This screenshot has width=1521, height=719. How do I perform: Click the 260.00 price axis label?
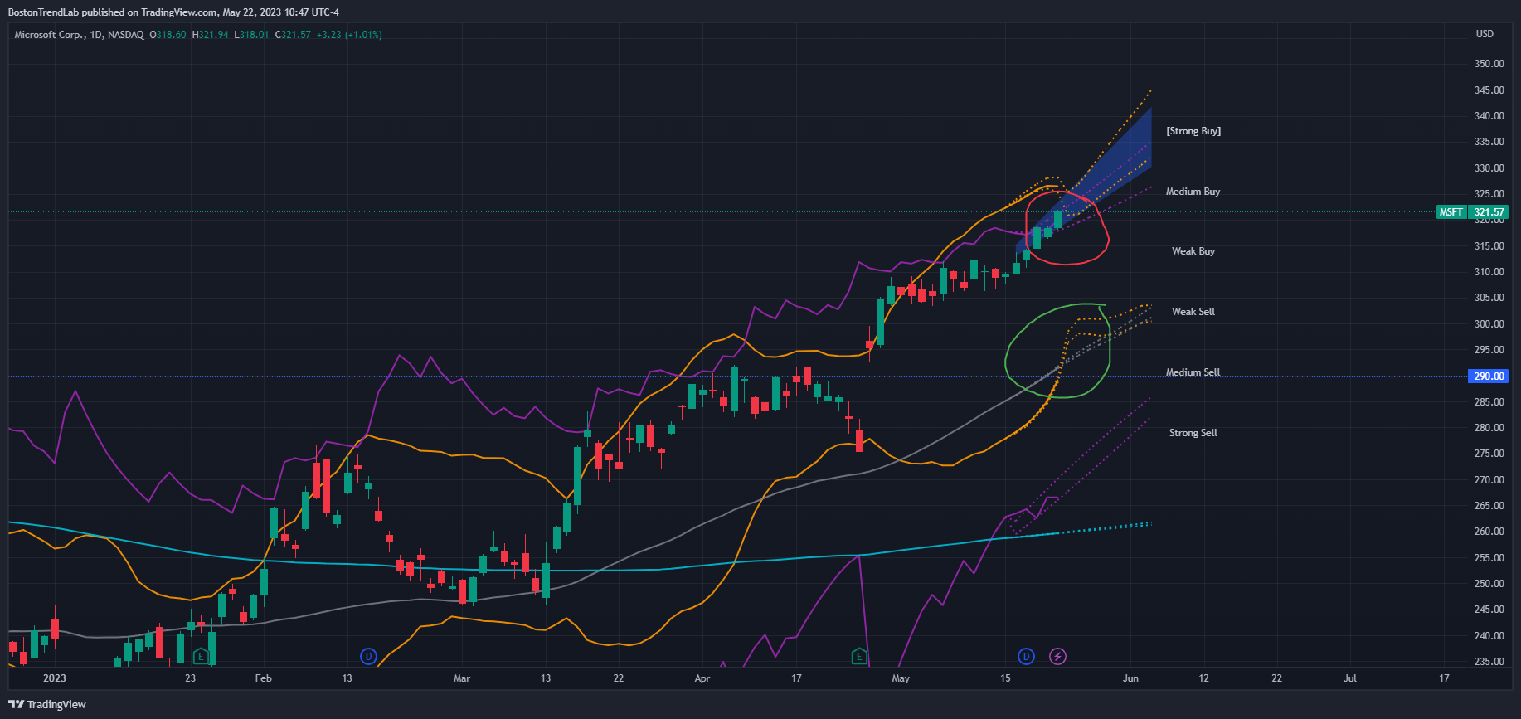tap(1489, 532)
